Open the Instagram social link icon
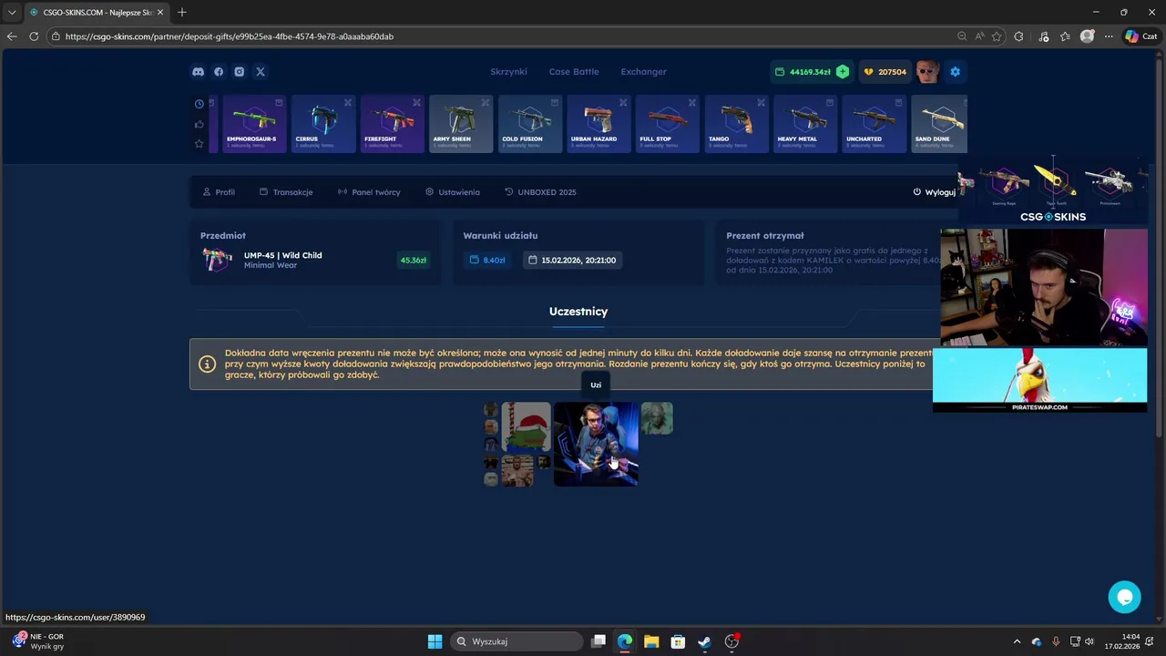Viewport: 1166px width, 656px height. (240, 72)
